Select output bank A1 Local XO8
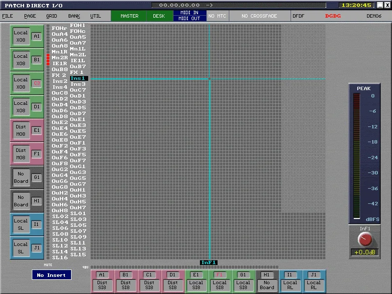This screenshot has width=392, height=294. click(x=27, y=36)
